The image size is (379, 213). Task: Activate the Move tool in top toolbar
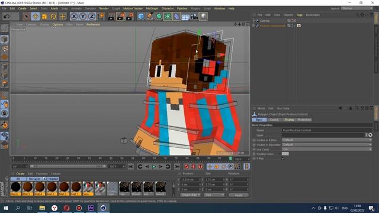click(36, 17)
